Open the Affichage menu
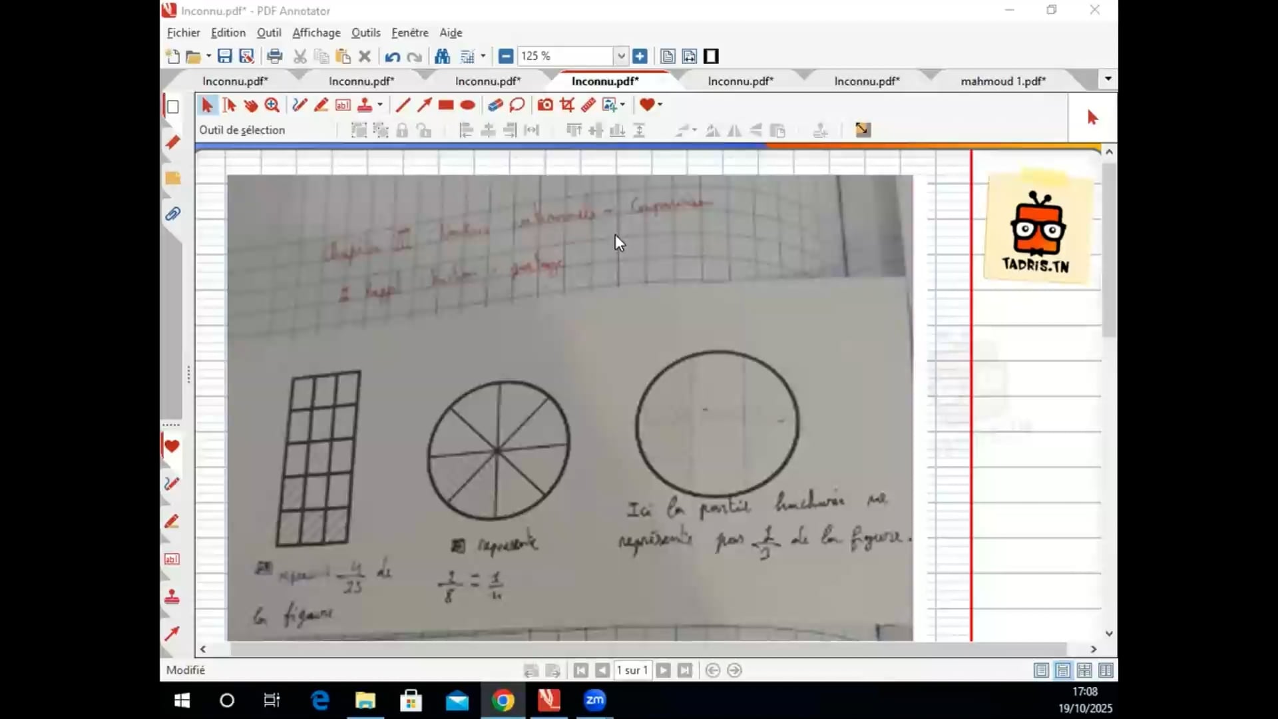Image resolution: width=1278 pixels, height=719 pixels. [x=316, y=33]
